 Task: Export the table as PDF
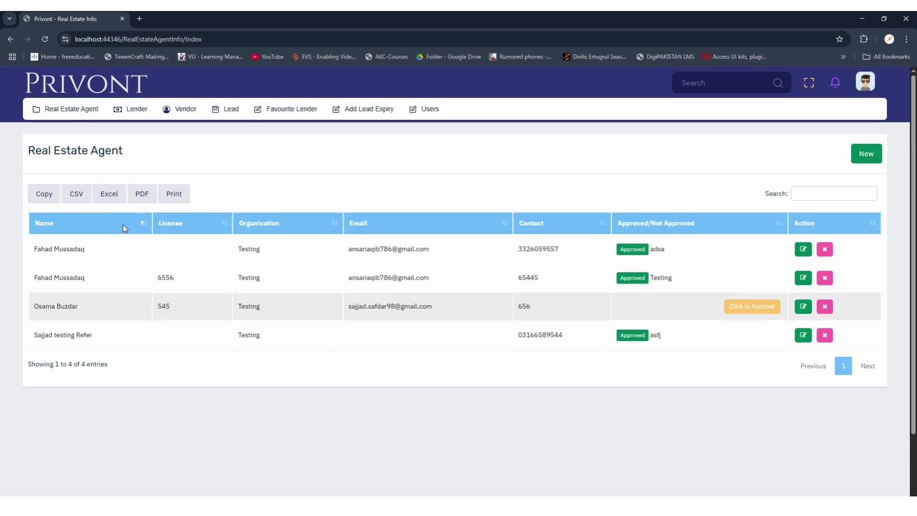tap(142, 194)
